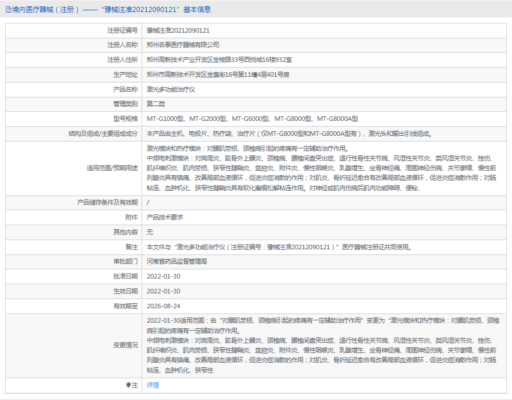
Task: Select the 批准日期 label
Action: click(126, 276)
